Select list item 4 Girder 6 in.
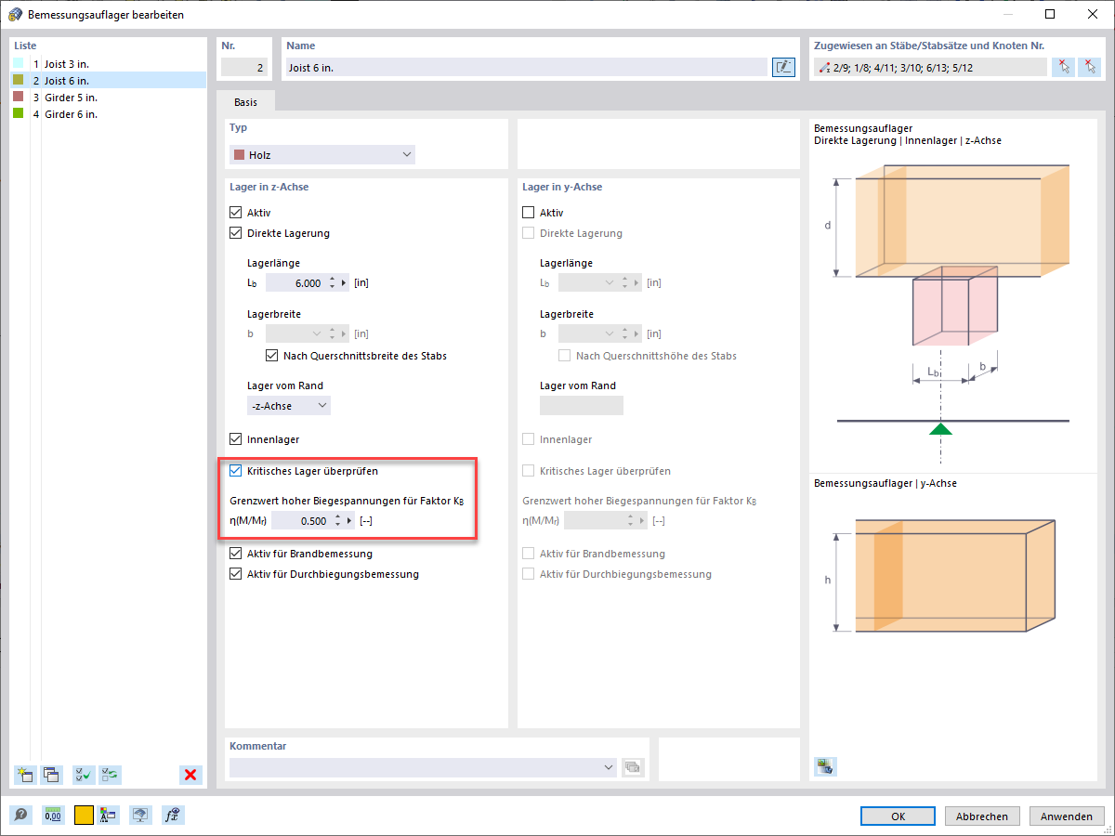 (x=109, y=114)
